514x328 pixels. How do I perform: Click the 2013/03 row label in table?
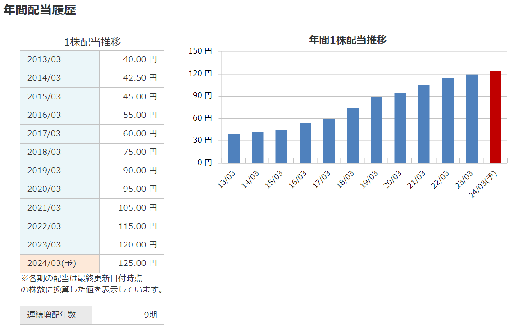(x=44, y=60)
